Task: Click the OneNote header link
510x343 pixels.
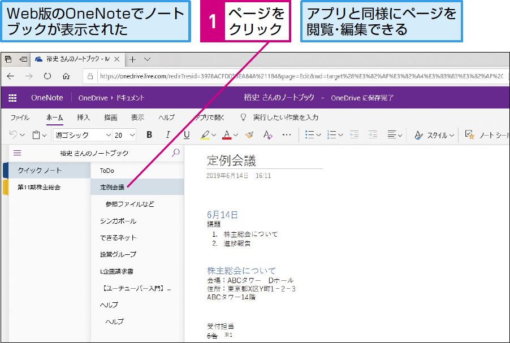Action: coord(47,98)
